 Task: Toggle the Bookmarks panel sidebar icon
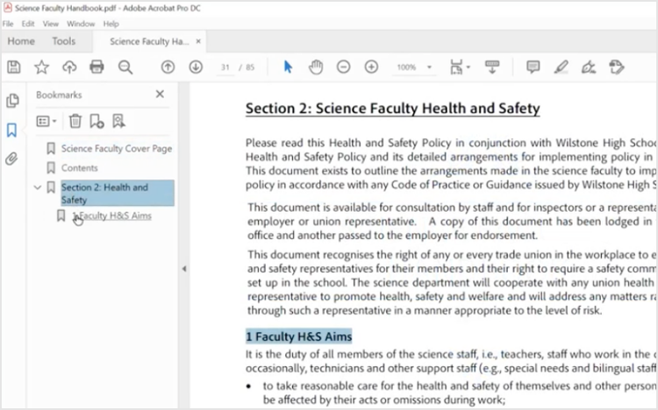[x=12, y=130]
